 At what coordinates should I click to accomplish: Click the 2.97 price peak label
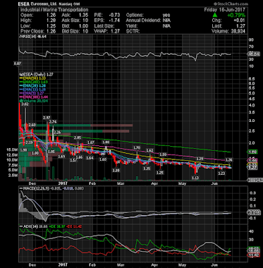[47, 117]
